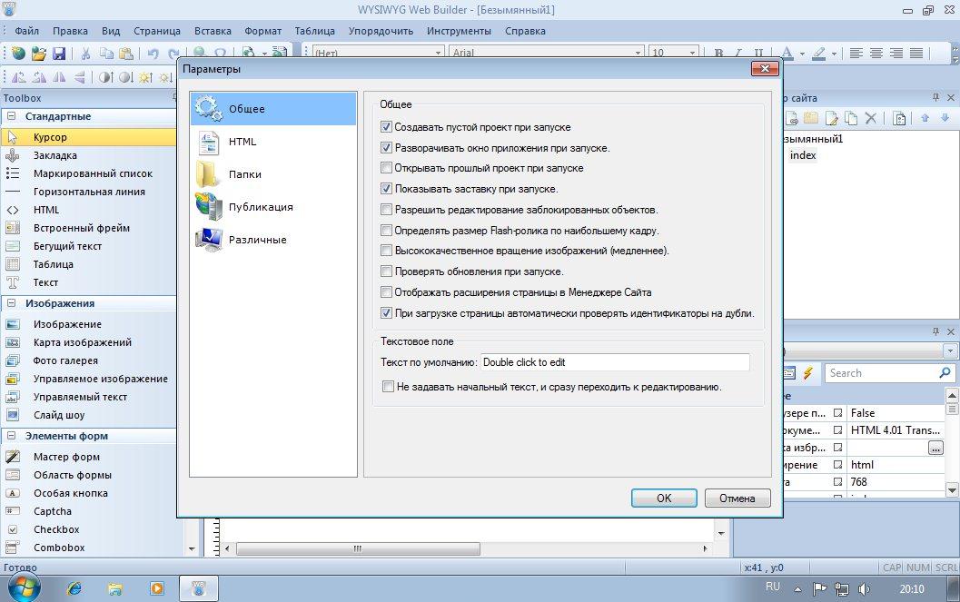
Task: Open the style '(Нет)' dropdown
Action: [x=439, y=53]
